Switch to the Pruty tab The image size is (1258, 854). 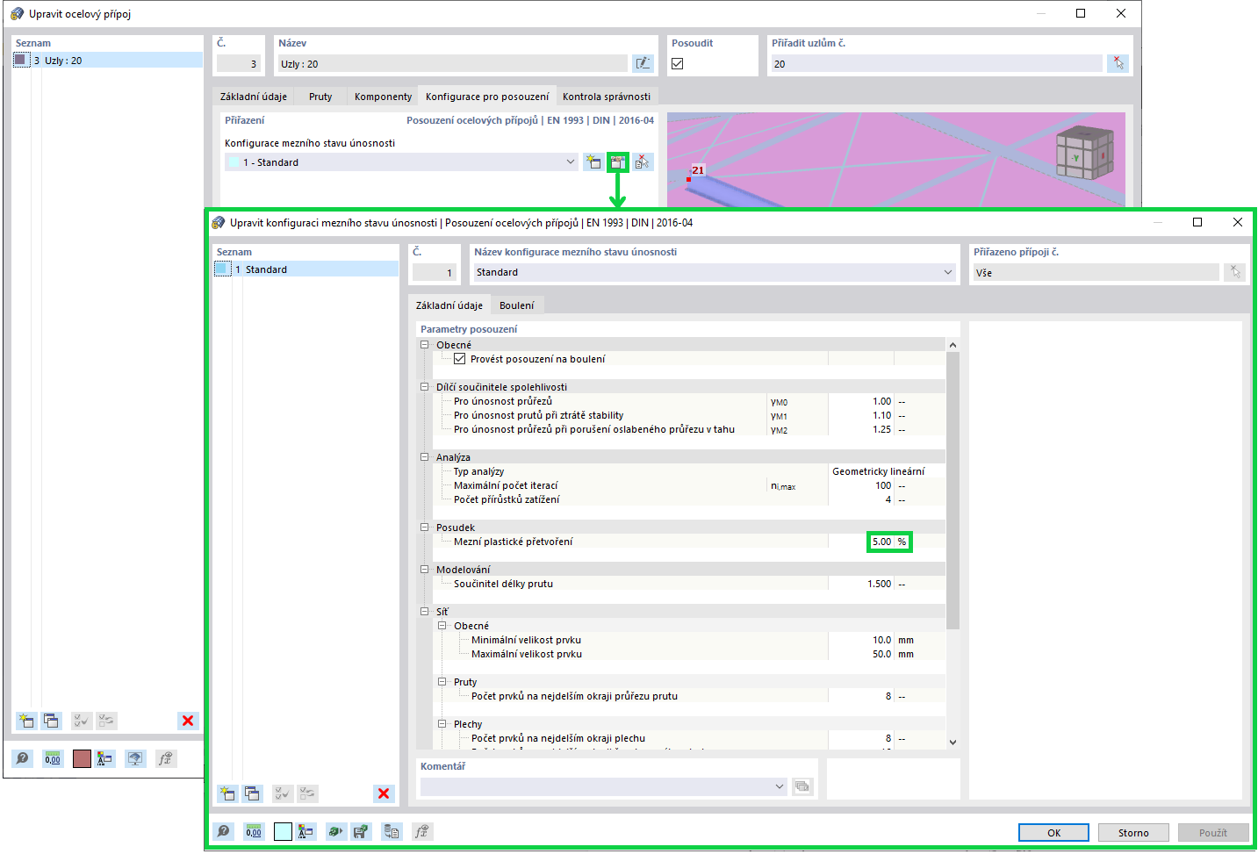pos(320,97)
